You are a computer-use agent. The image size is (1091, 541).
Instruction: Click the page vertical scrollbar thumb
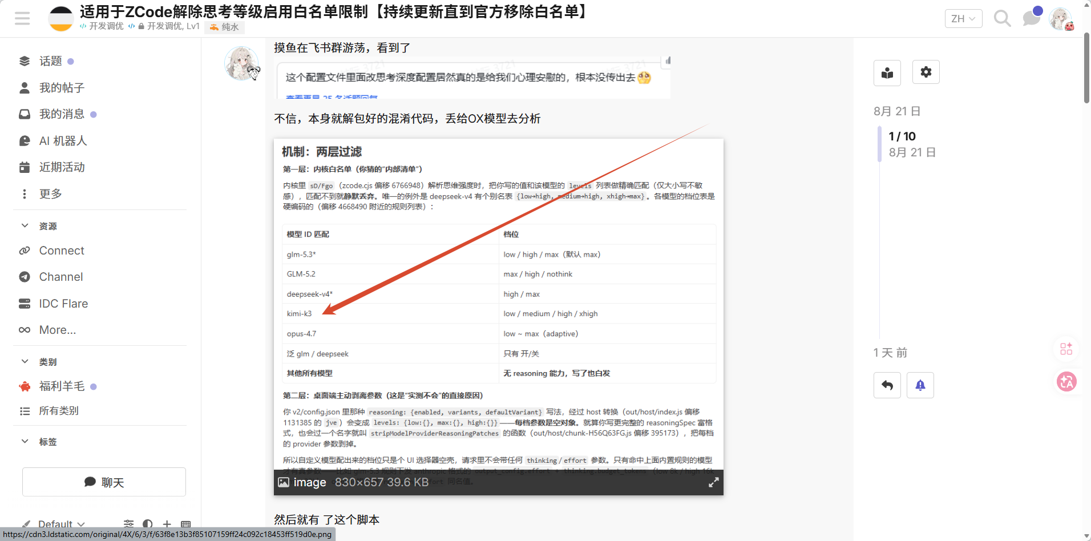[x=1086, y=67]
